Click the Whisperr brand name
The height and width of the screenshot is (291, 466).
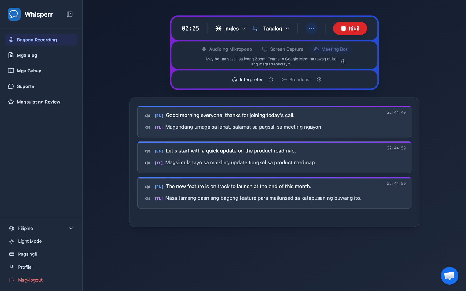pyautogui.click(x=39, y=14)
